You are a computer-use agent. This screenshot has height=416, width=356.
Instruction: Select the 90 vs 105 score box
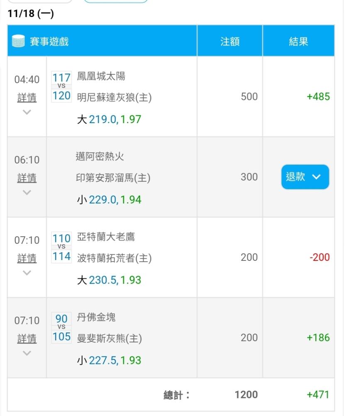61,328
